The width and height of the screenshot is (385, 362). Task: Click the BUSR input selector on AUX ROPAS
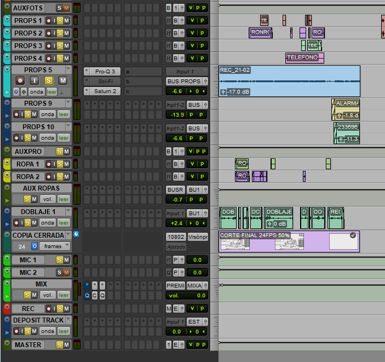tap(175, 190)
